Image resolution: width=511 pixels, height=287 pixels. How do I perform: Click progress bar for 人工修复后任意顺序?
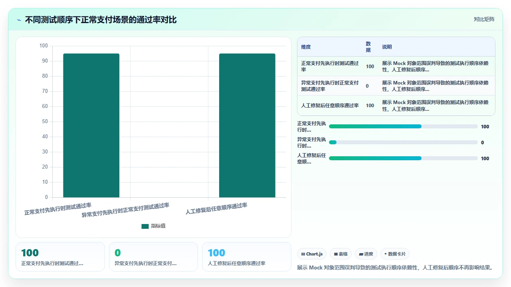point(403,158)
